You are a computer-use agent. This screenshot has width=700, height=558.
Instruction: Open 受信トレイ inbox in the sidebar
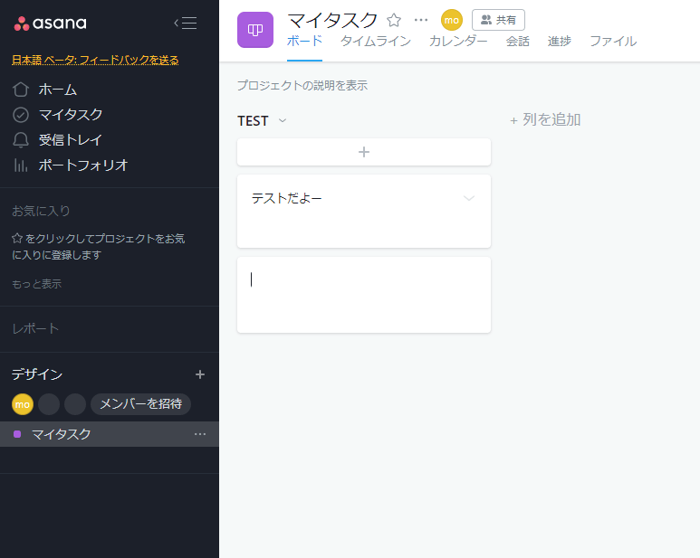(x=70, y=140)
